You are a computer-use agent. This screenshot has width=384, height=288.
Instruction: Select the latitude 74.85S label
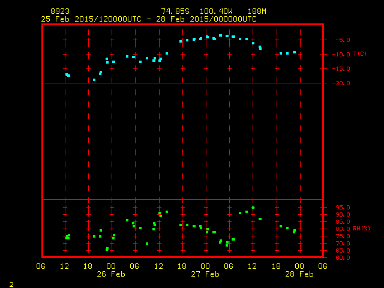coord(174,11)
